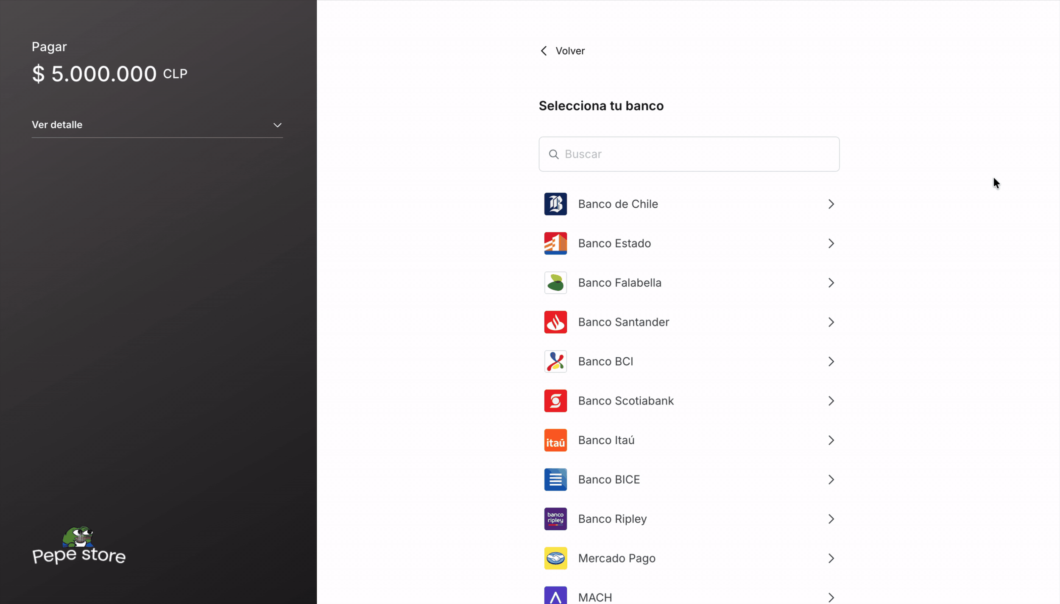Image resolution: width=1060 pixels, height=604 pixels.
Task: Click the $ 5.000.000 amount text
Action: click(x=94, y=74)
